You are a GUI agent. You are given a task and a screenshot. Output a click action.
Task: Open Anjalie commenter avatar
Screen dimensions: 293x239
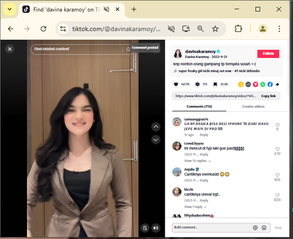click(177, 172)
